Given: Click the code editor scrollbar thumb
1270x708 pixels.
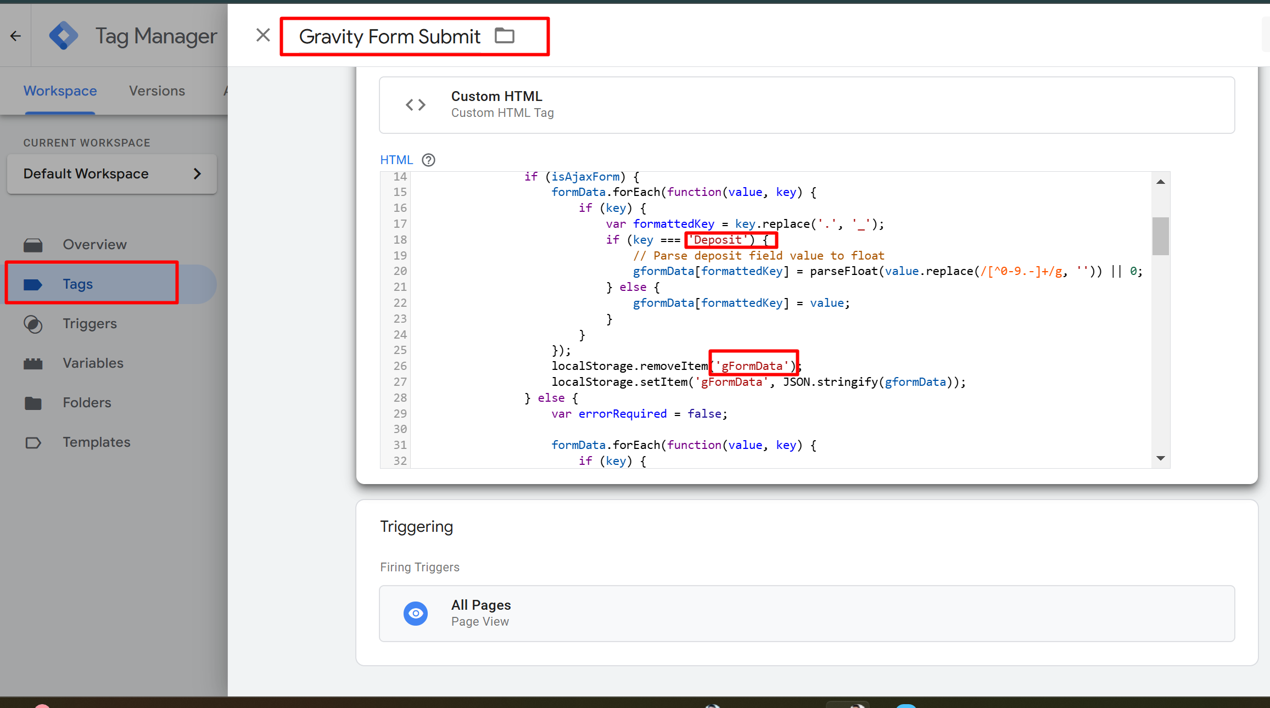Looking at the screenshot, I should (1160, 237).
